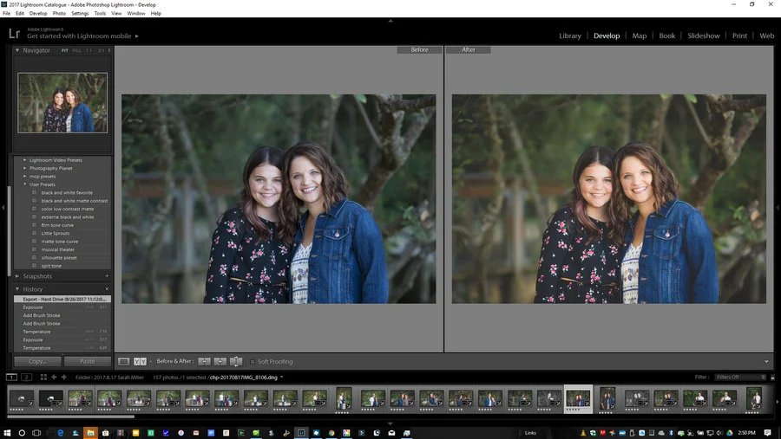Click the Copy... button
This screenshot has height=439, width=781.
click(x=37, y=361)
